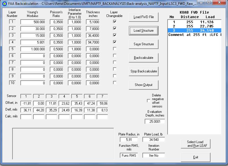Edit Evaluation Depth field 25.0001
Image resolution: width=228 pixels, height=166 pixels.
point(155,122)
